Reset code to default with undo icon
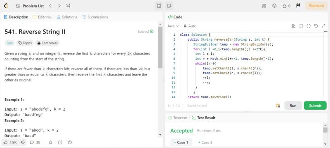Viewport: 330px width, 148px height. tap(316, 26)
